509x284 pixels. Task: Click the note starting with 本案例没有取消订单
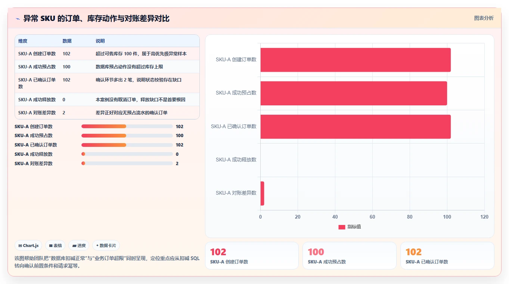click(140, 100)
